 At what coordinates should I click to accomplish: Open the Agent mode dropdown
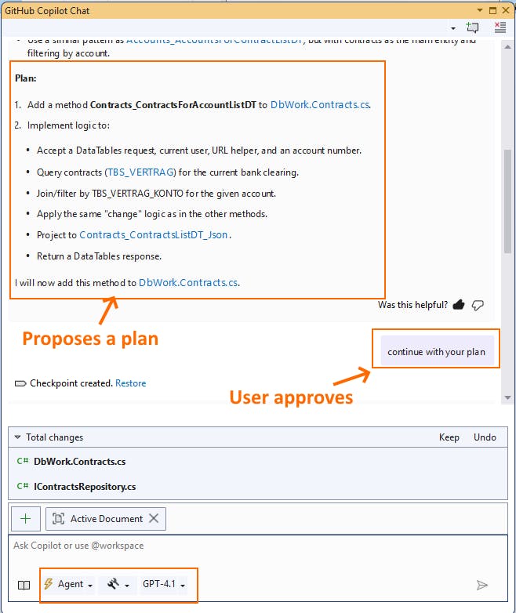[68, 585]
